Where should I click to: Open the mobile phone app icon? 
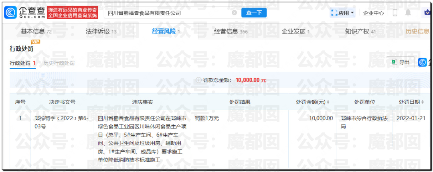pos(395,13)
